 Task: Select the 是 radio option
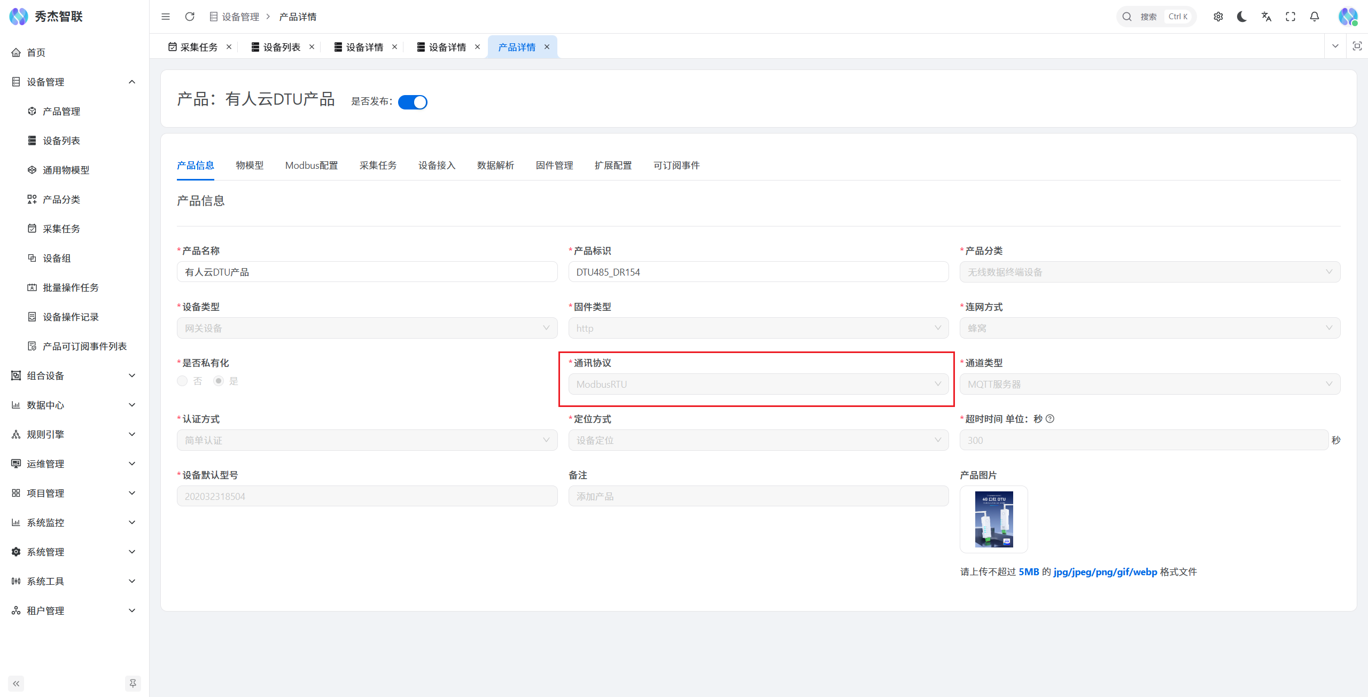pyautogui.click(x=219, y=381)
